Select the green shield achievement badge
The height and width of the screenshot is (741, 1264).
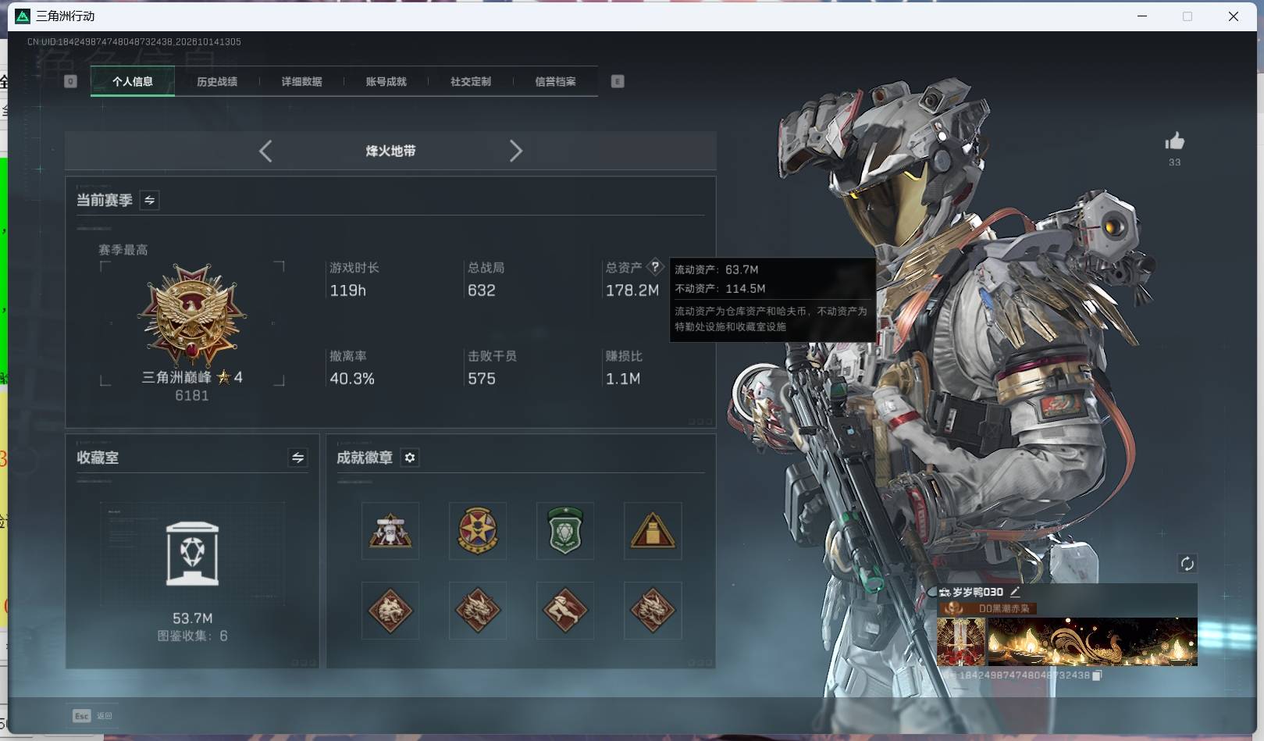click(565, 531)
